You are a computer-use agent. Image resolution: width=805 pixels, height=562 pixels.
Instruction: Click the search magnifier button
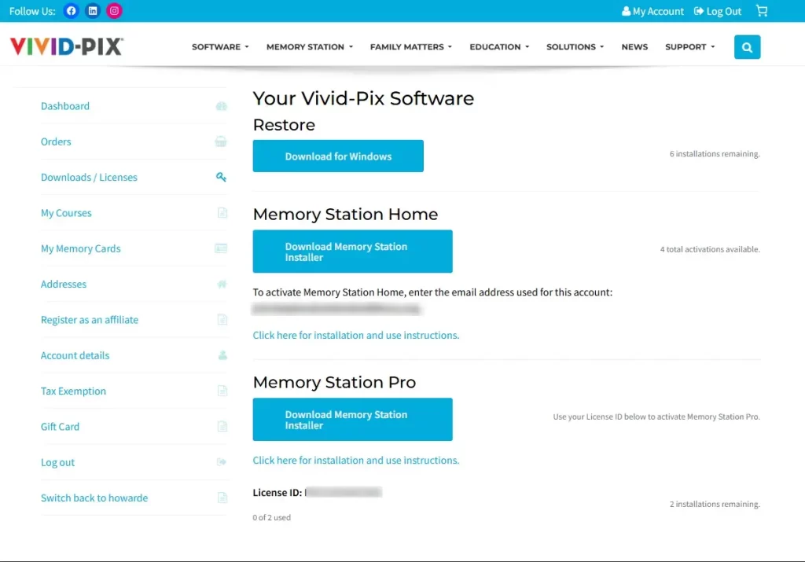tap(747, 47)
